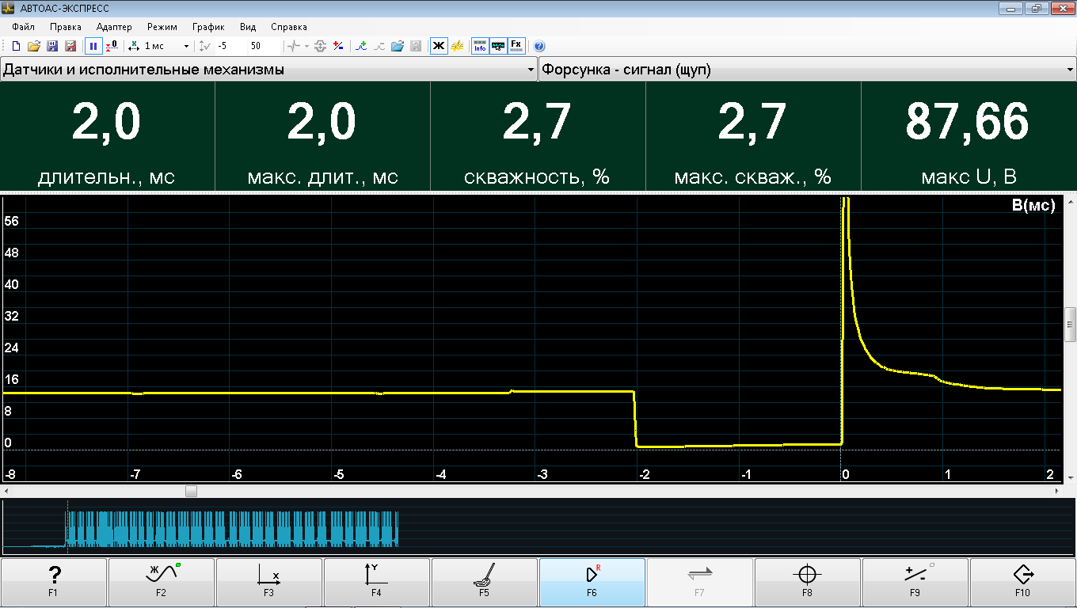Open help with blue question mark icon
Image resolution: width=1077 pixels, height=608 pixels.
[x=539, y=46]
